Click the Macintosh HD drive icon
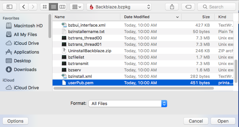 point(9,26)
